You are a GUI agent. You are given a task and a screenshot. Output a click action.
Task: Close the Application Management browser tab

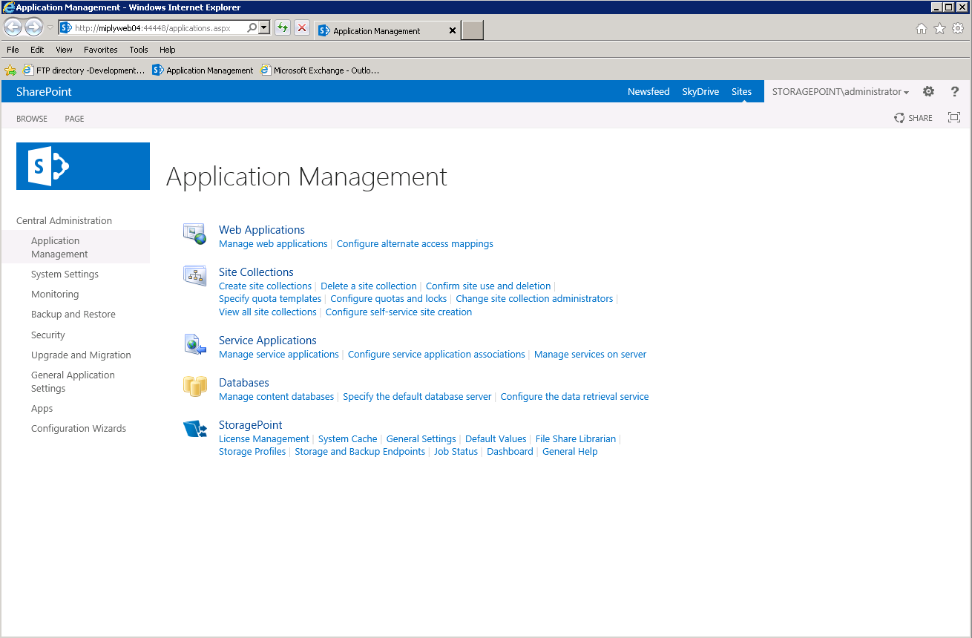click(453, 31)
